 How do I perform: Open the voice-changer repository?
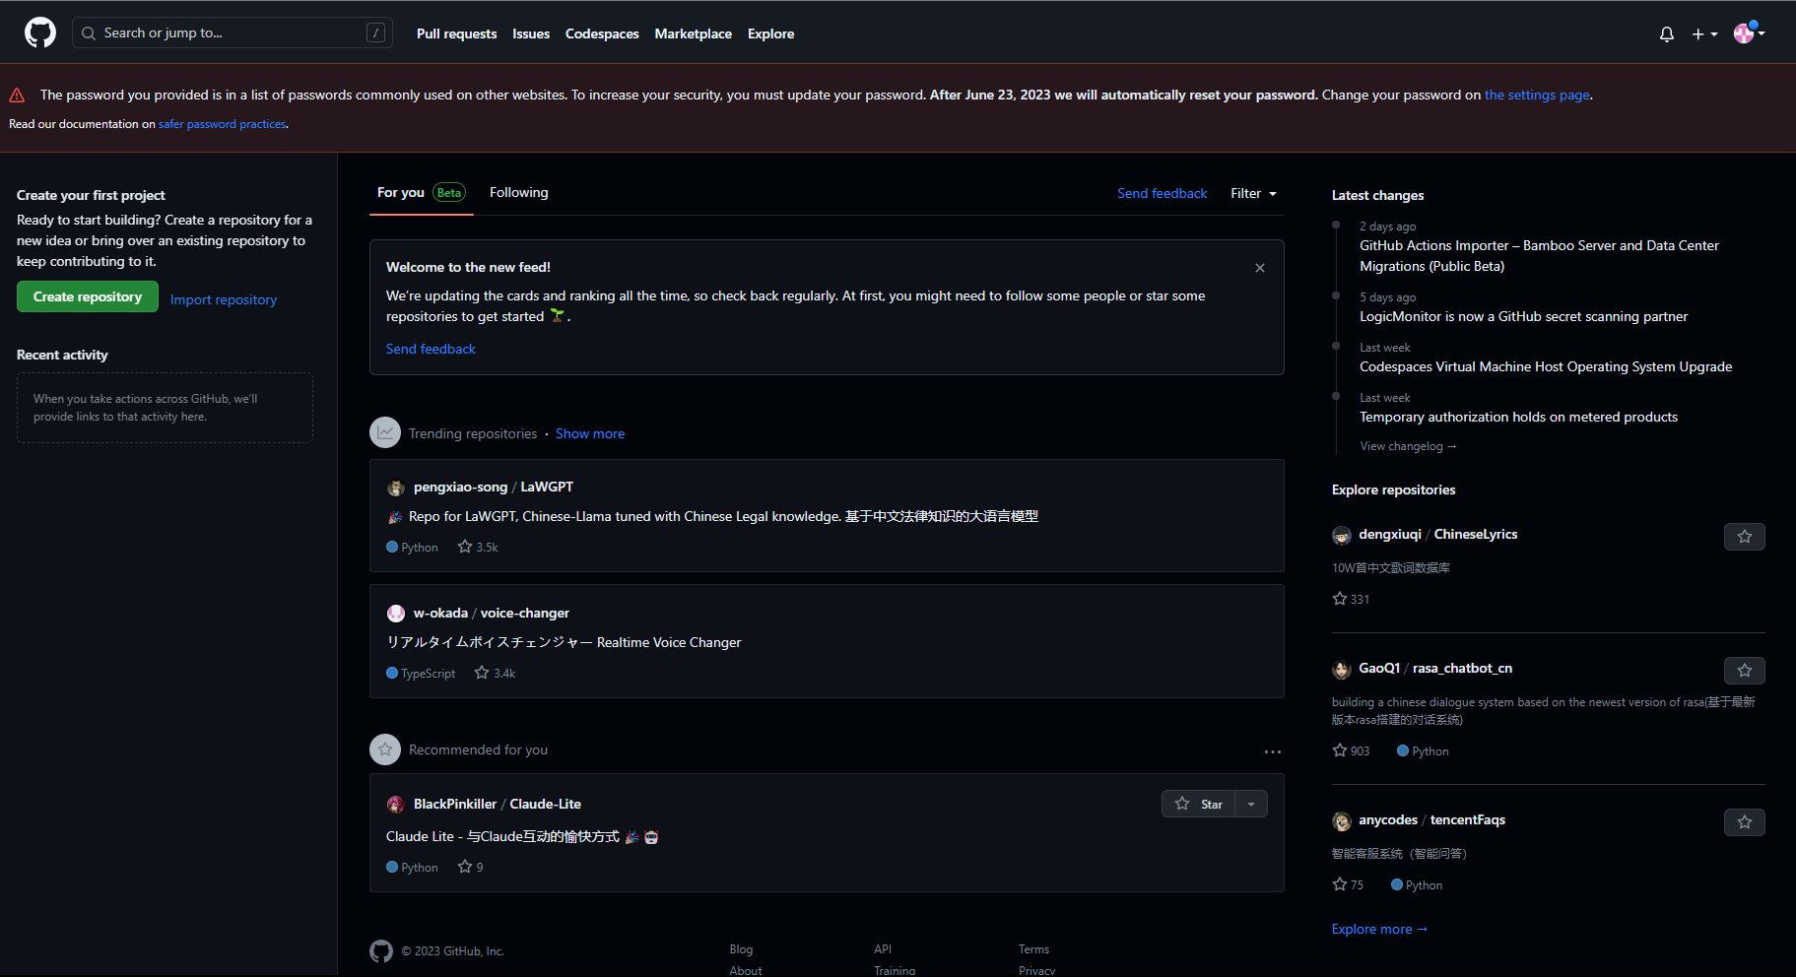[x=525, y=613]
